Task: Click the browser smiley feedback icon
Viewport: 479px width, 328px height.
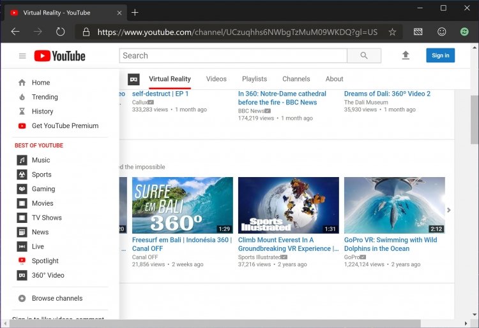Action: coord(441,31)
